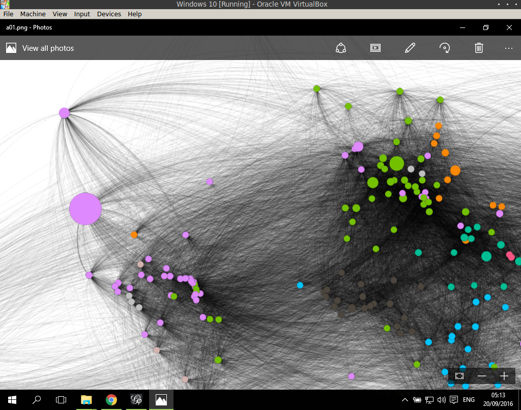Click the large purple node in graph
Image resolution: width=521 pixels, height=410 pixels.
[85, 209]
